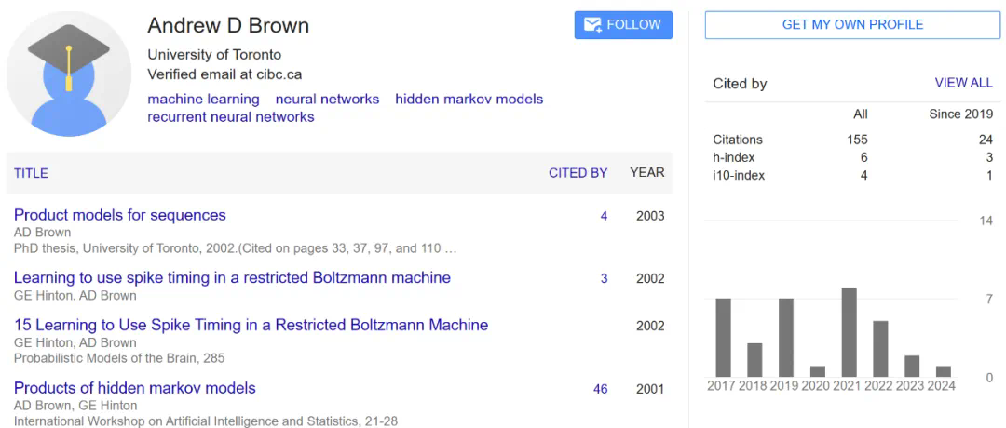
Task: Open 'Product models for sequences' paper
Action: (120, 215)
